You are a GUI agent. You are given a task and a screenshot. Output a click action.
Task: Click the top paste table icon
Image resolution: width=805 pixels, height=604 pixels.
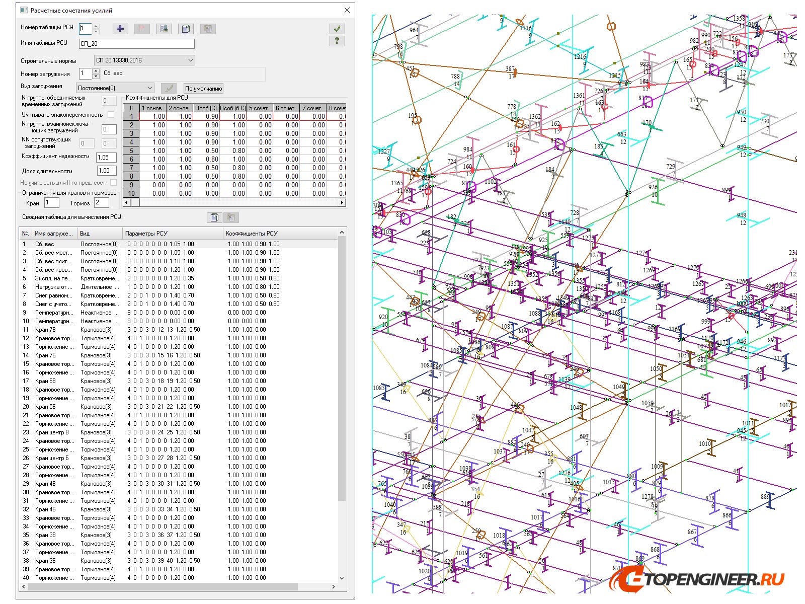[x=208, y=29]
